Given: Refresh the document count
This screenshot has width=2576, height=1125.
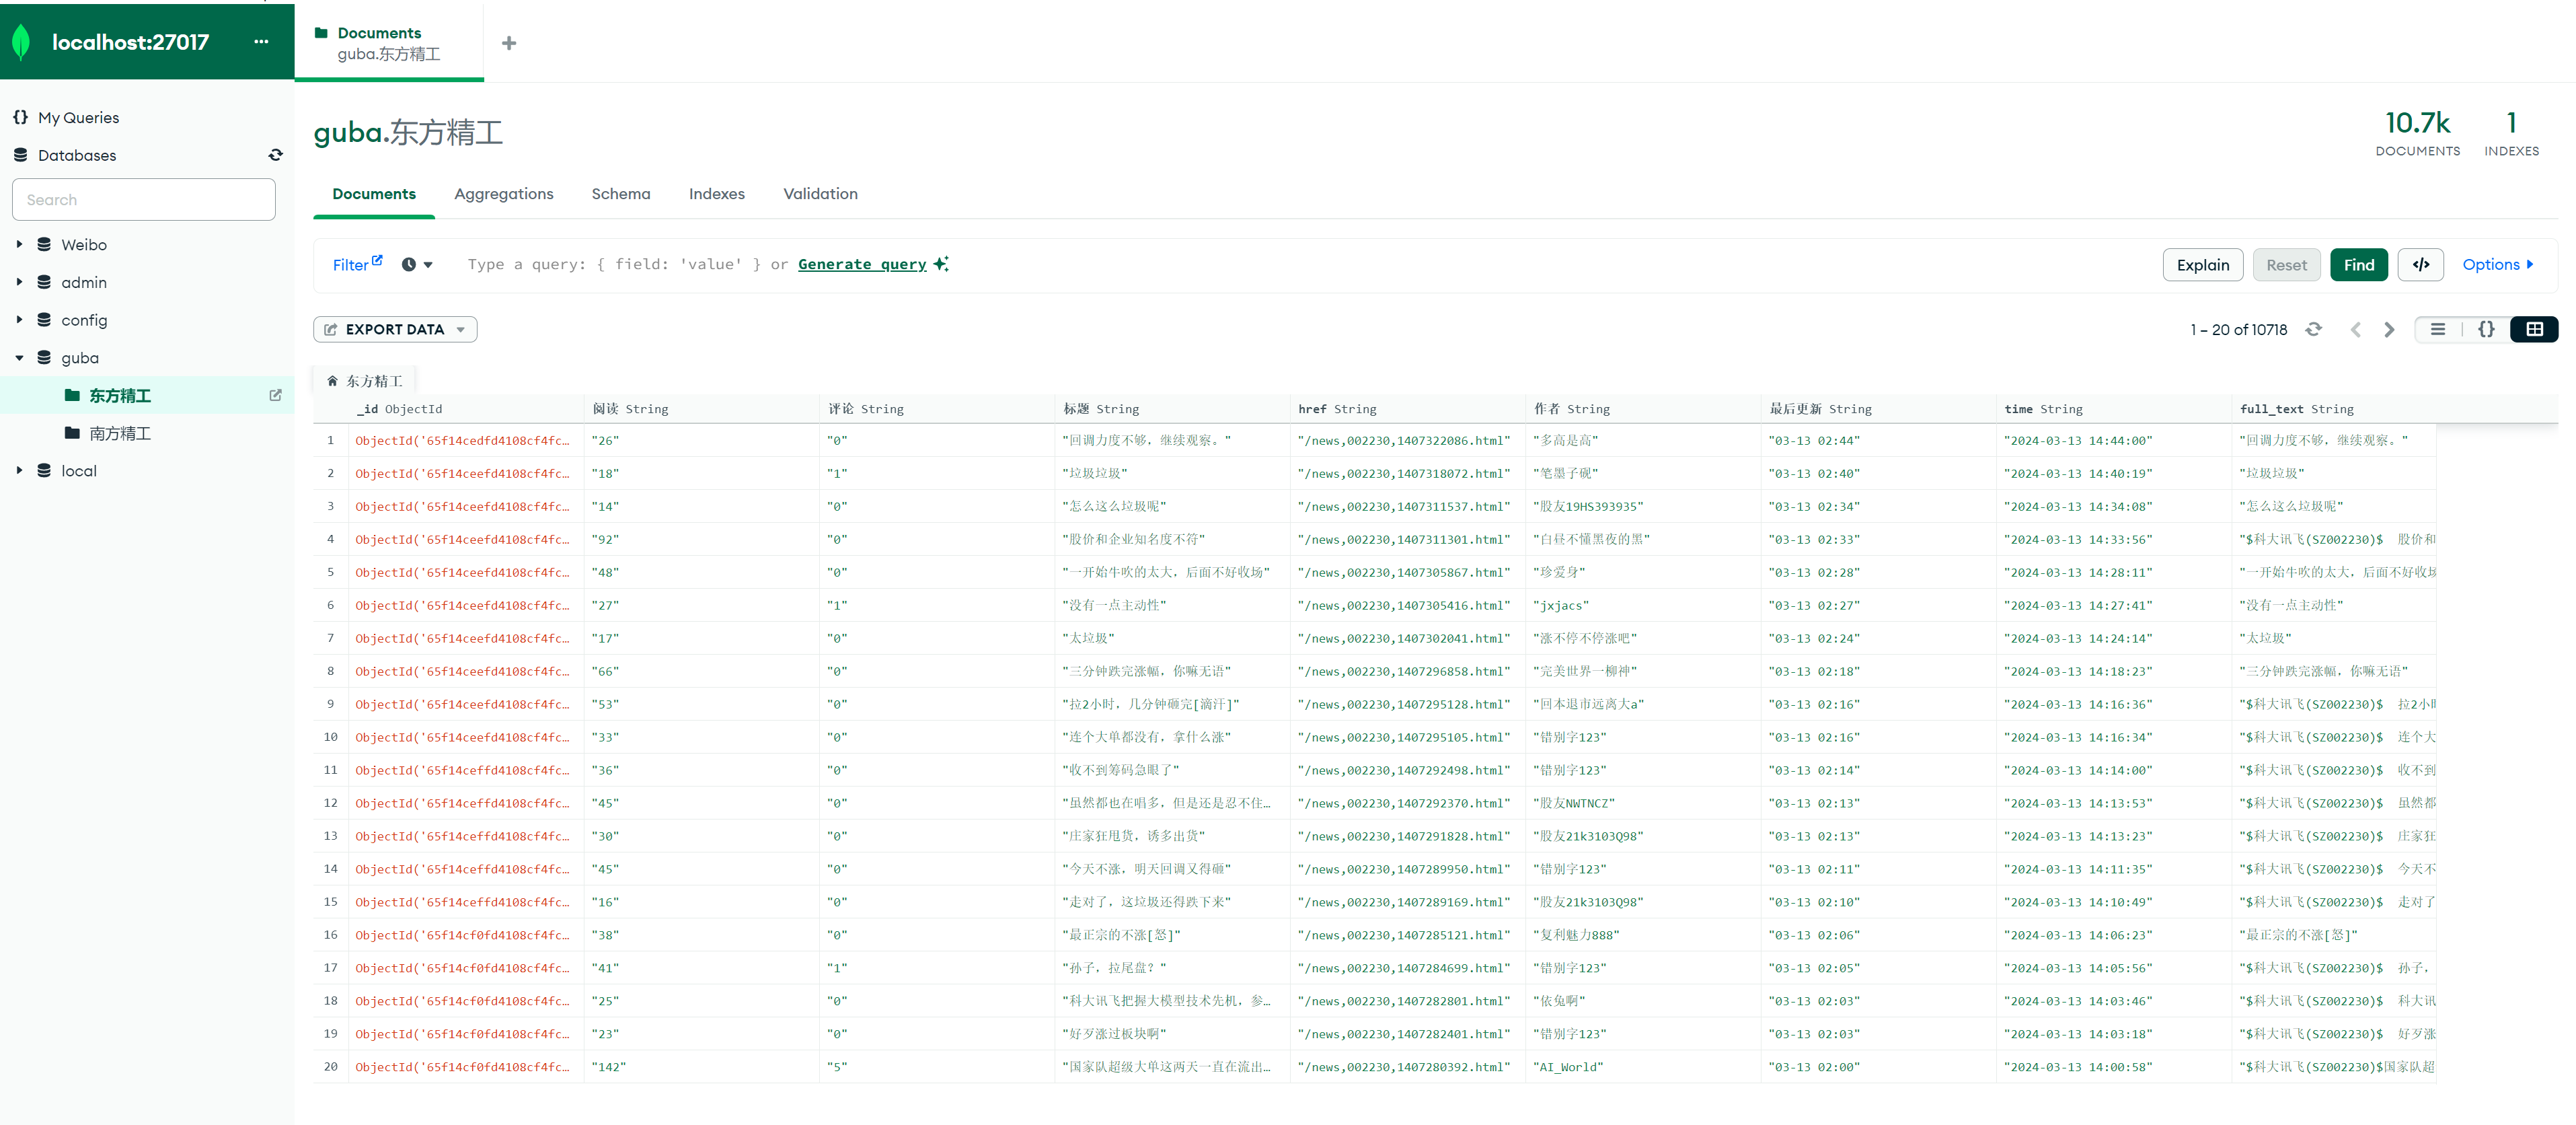Looking at the screenshot, I should click(x=2314, y=329).
